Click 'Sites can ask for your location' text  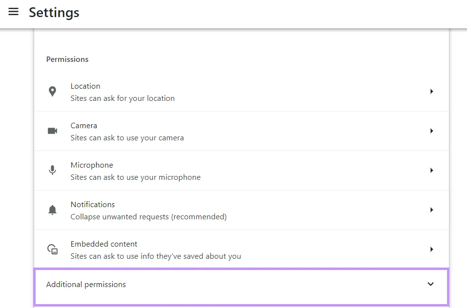click(122, 98)
